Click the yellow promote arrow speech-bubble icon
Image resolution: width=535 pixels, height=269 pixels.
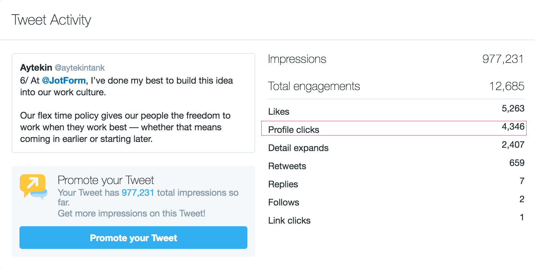tap(33, 186)
